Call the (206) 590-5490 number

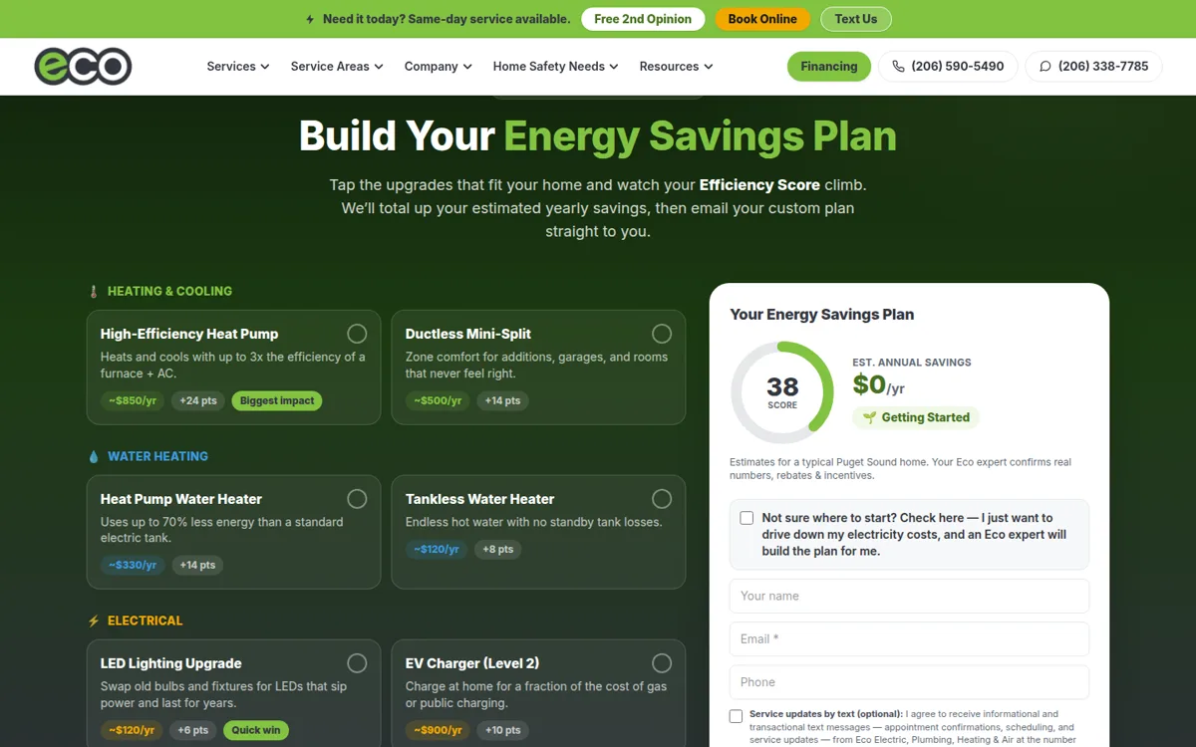(x=948, y=67)
